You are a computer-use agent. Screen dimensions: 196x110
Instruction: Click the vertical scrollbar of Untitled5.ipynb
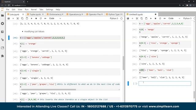(x=194, y=95)
